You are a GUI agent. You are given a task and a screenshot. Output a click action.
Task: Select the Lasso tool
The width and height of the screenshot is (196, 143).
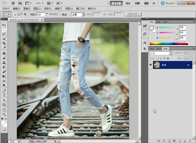(4, 34)
